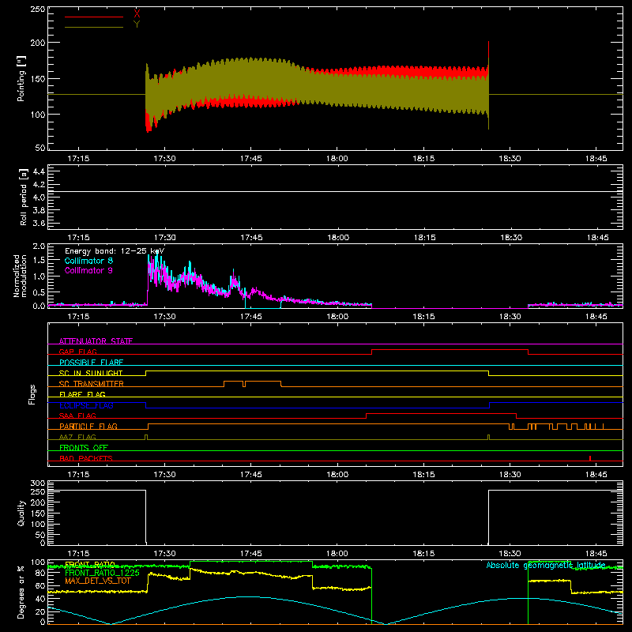
Task: Click the white roll period trace line
Action: click(x=335, y=191)
